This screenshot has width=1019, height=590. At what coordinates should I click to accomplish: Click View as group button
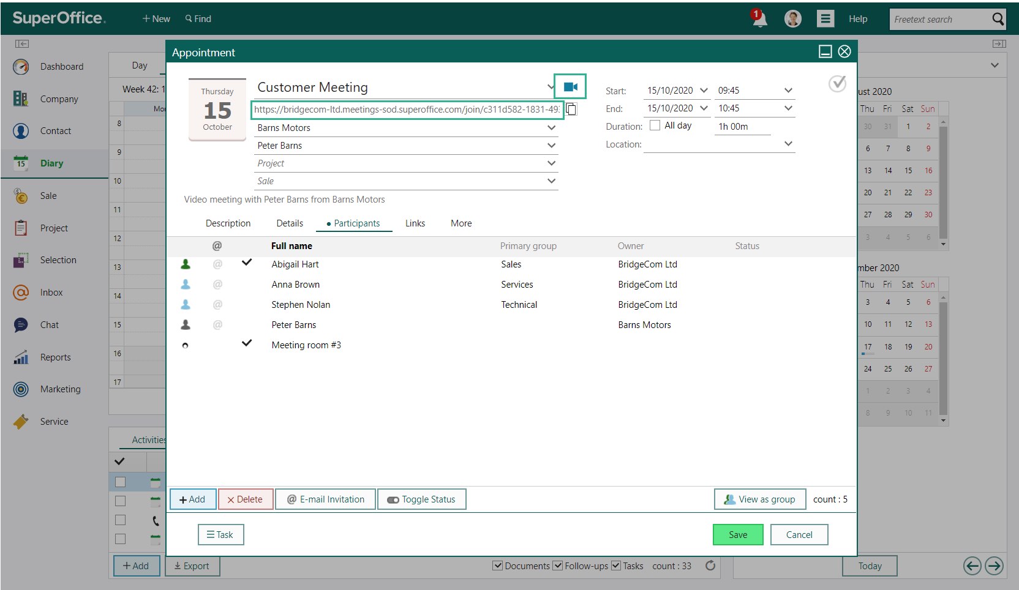click(x=759, y=499)
